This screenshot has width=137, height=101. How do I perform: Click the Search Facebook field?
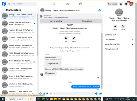pyautogui.click(x=22, y=4)
